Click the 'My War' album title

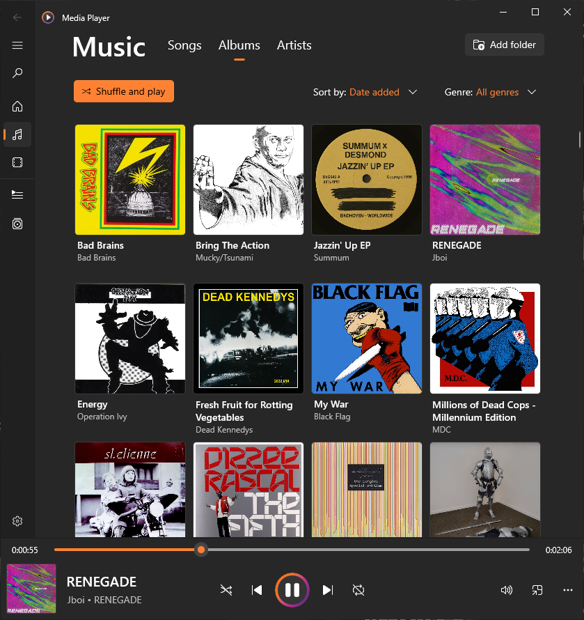click(331, 405)
